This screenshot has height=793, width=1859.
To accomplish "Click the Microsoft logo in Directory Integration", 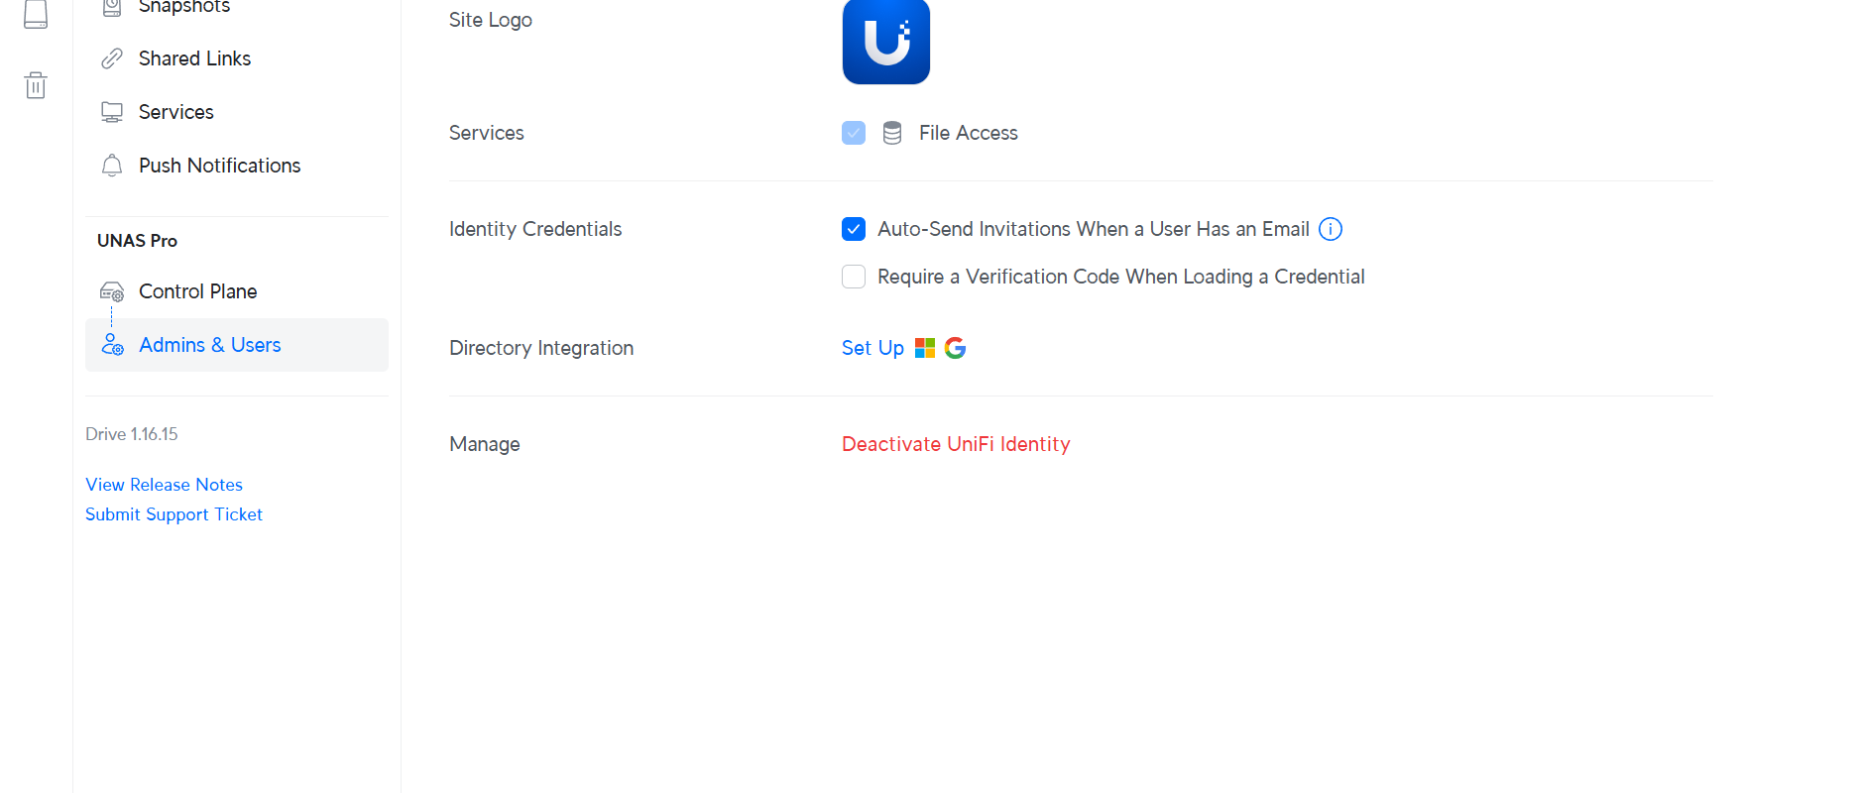I will (925, 348).
